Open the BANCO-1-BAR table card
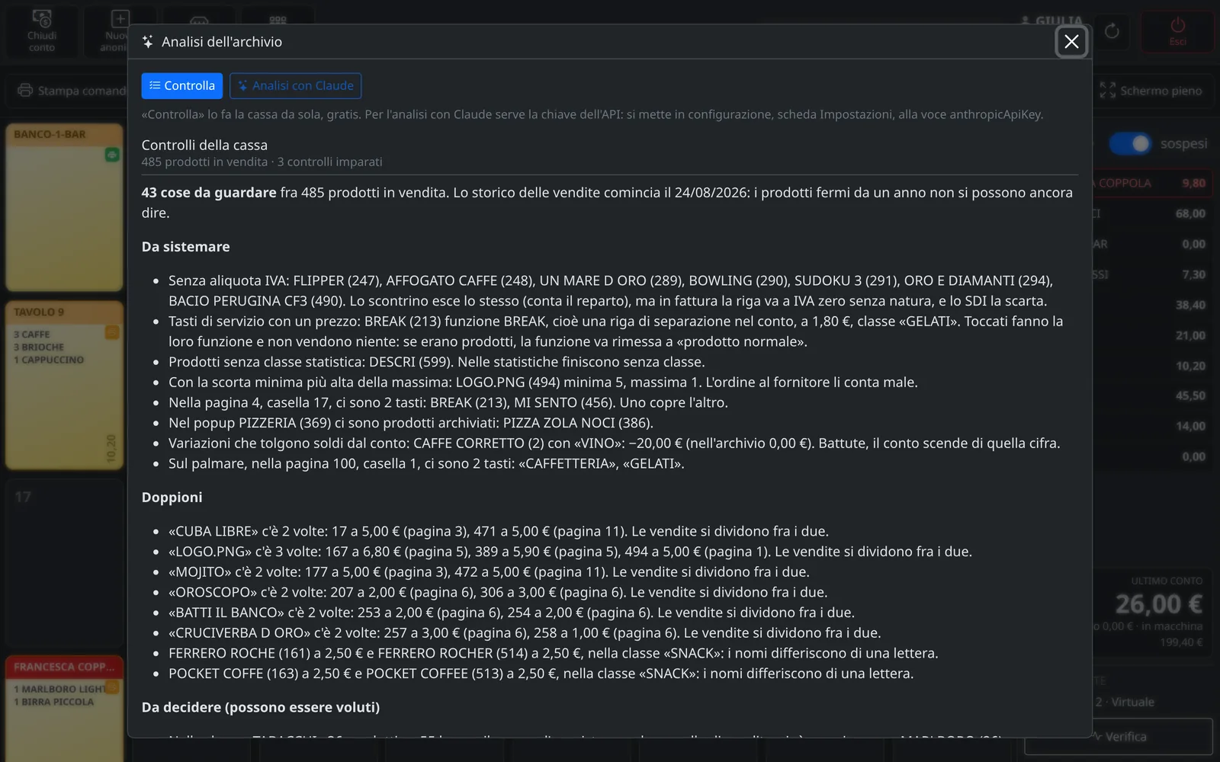Screen dimensions: 1220x762 (x=65, y=207)
